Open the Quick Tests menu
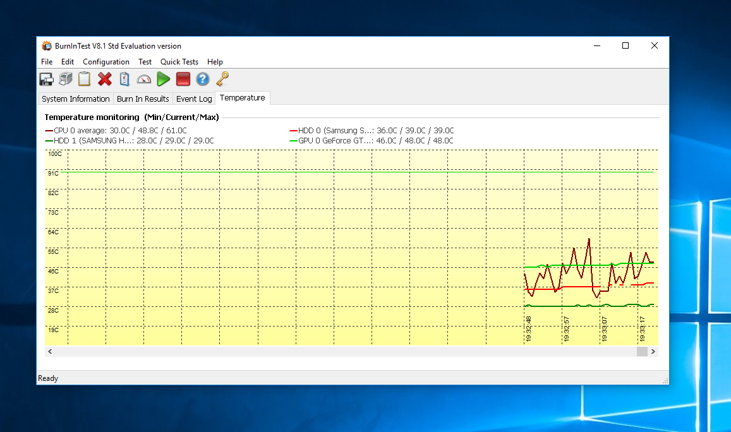The height and width of the screenshot is (432, 731). (179, 61)
